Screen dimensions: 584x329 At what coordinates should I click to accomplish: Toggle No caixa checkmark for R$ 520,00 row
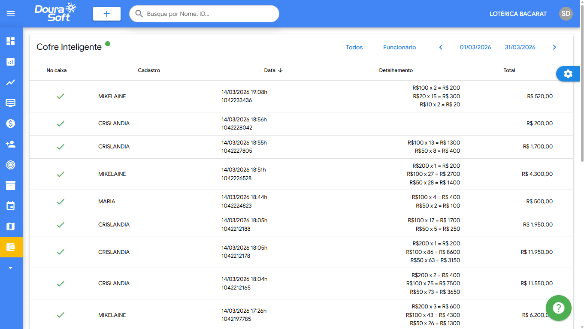61,97
